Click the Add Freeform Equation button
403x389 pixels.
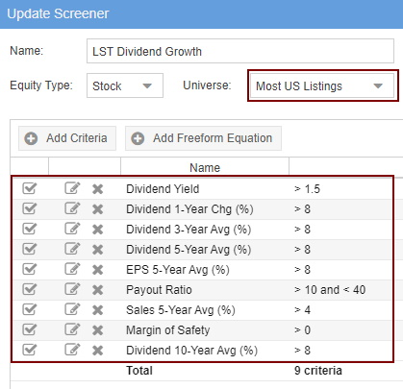[x=203, y=138]
